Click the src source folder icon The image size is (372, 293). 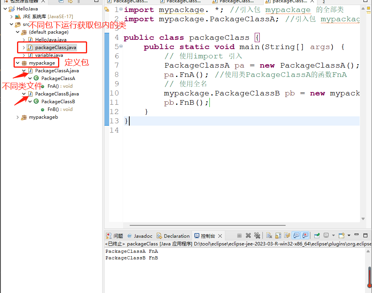(17, 24)
